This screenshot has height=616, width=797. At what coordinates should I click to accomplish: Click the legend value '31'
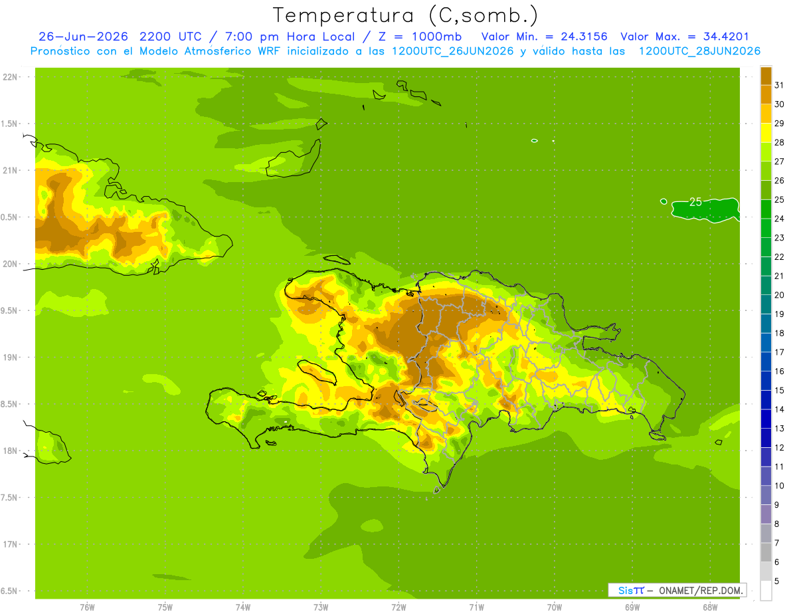tap(779, 85)
